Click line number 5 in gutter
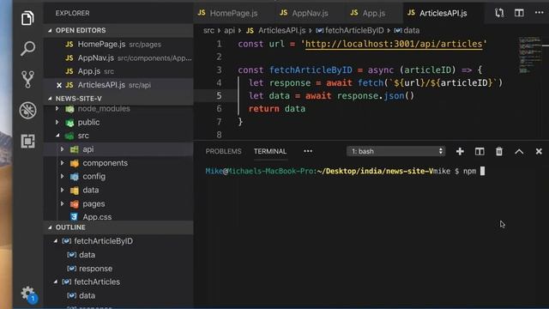 tap(219, 95)
